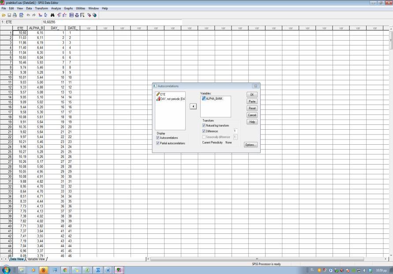Open Chrome from the taskbar
The height and width of the screenshot is (274, 393).
pos(65,270)
